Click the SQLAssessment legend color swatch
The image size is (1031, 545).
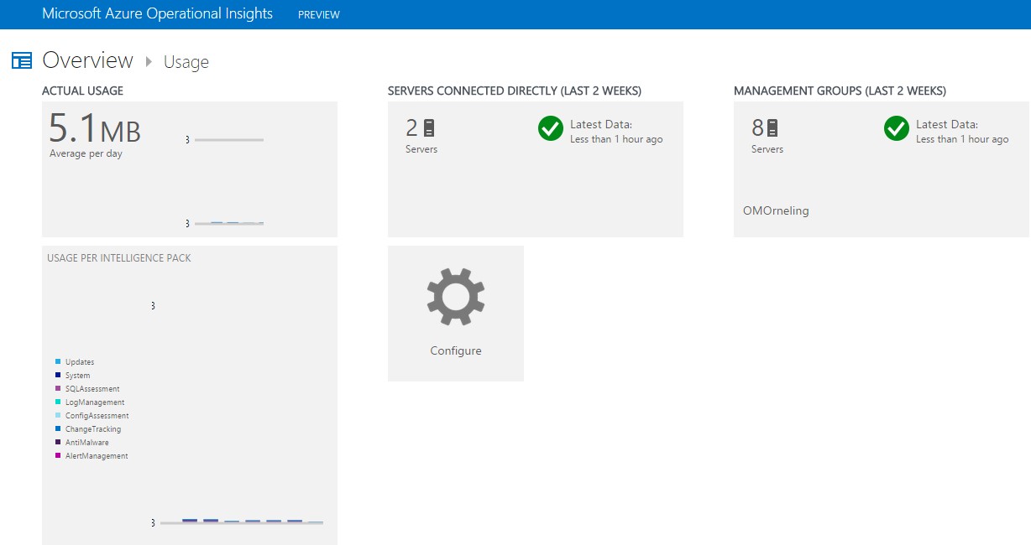tap(58, 388)
